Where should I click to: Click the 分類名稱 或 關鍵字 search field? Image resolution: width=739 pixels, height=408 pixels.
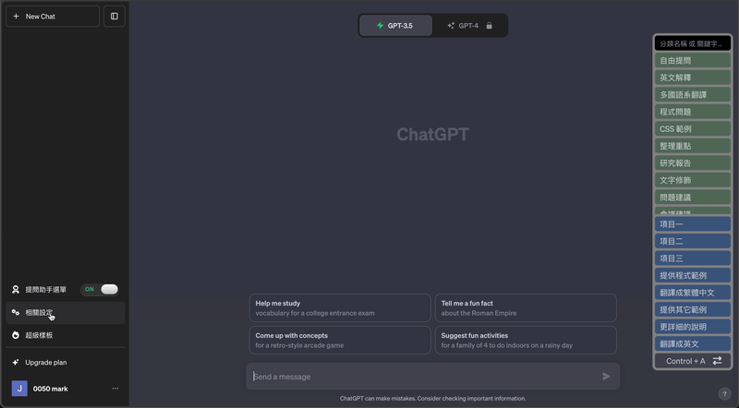click(x=692, y=43)
